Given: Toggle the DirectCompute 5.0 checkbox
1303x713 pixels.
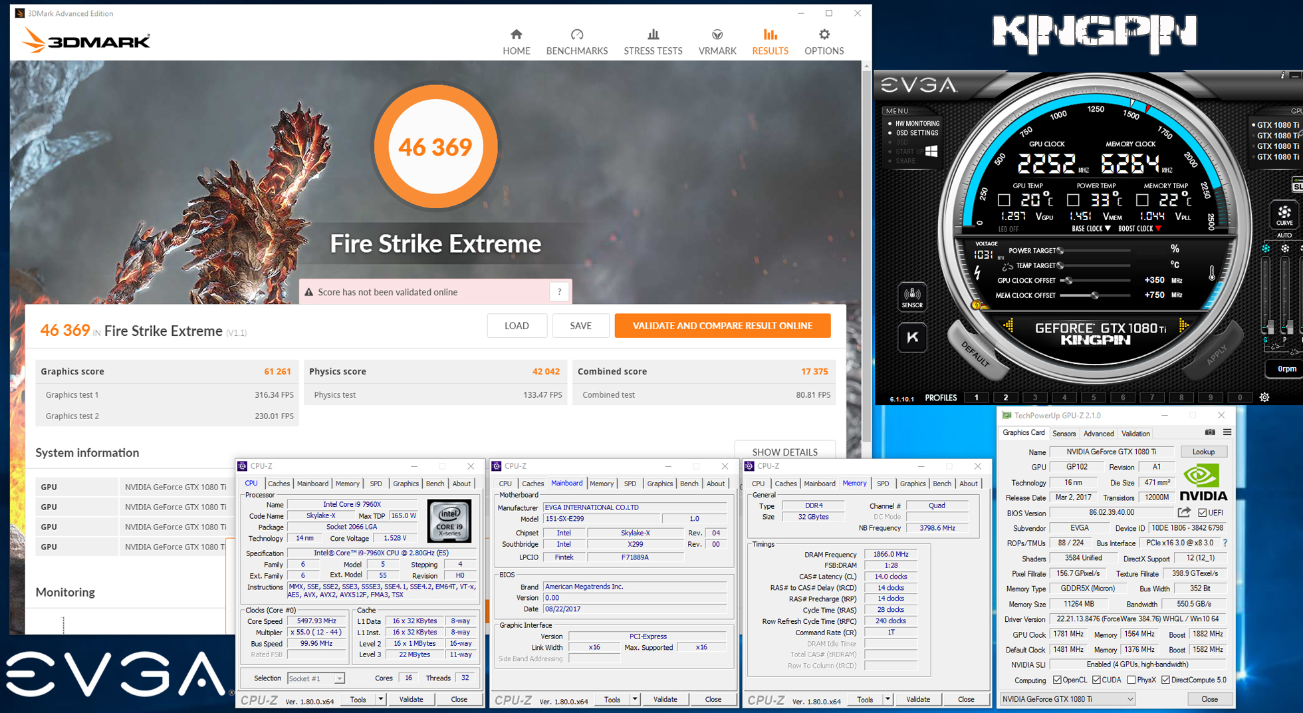Looking at the screenshot, I should (x=1165, y=680).
